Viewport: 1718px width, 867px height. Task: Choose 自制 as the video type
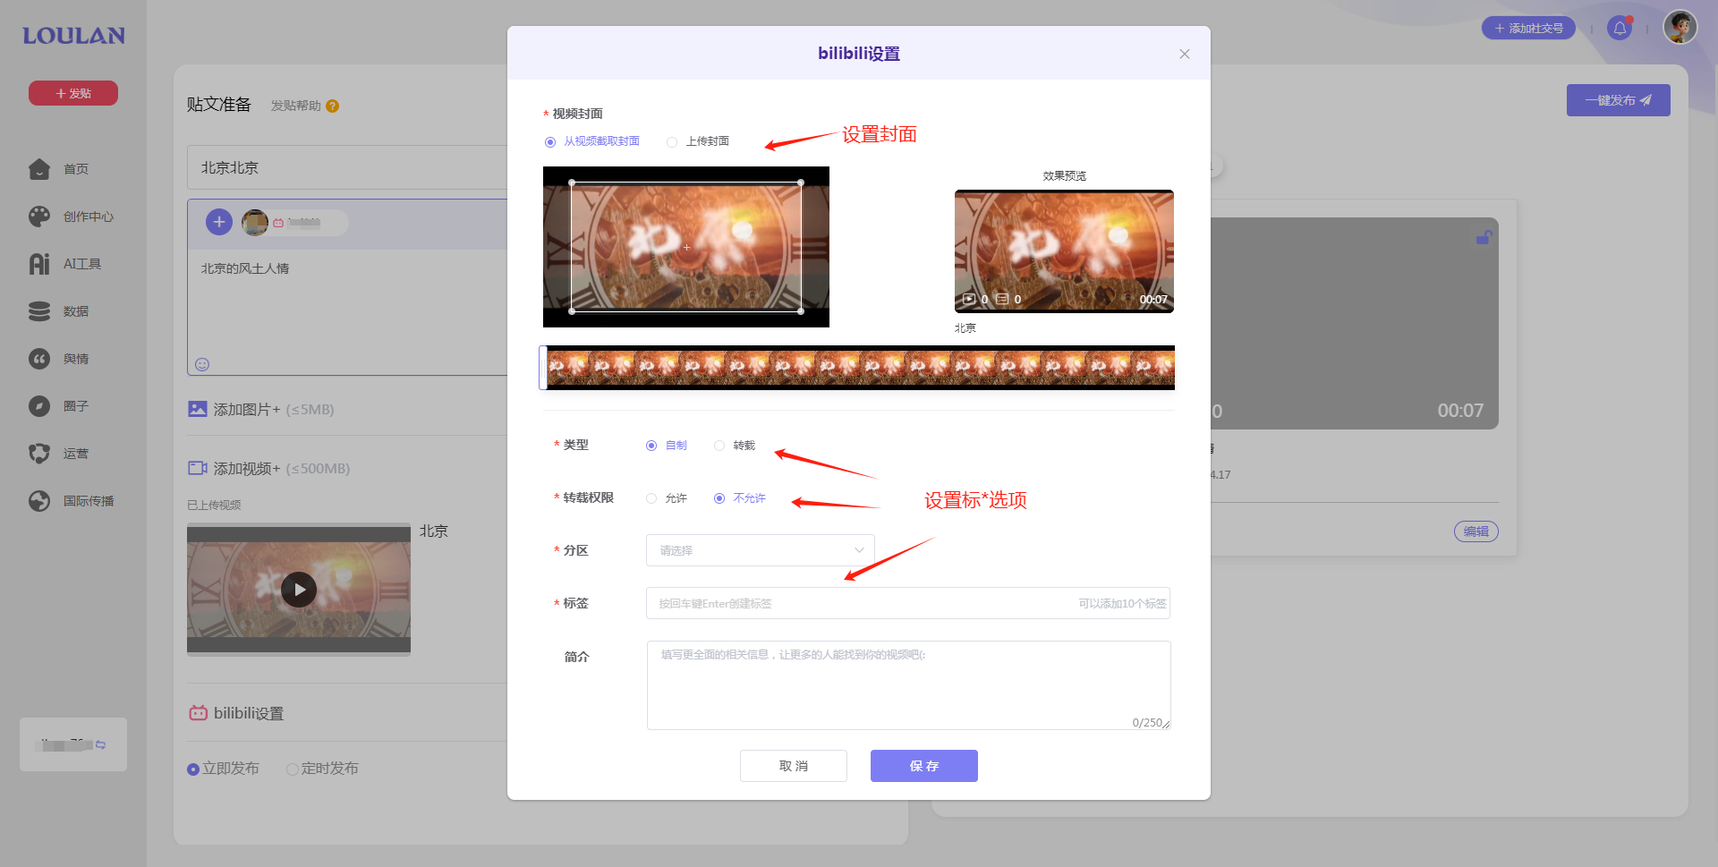pos(667,446)
